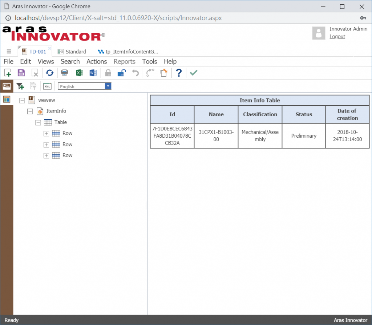Open the Search menu
Screen dimensions: 372x325
(x=70, y=61)
